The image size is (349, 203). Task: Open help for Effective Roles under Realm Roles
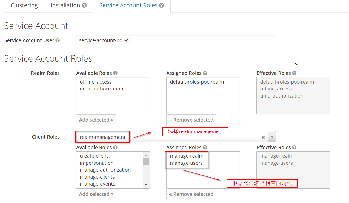coord(294,73)
